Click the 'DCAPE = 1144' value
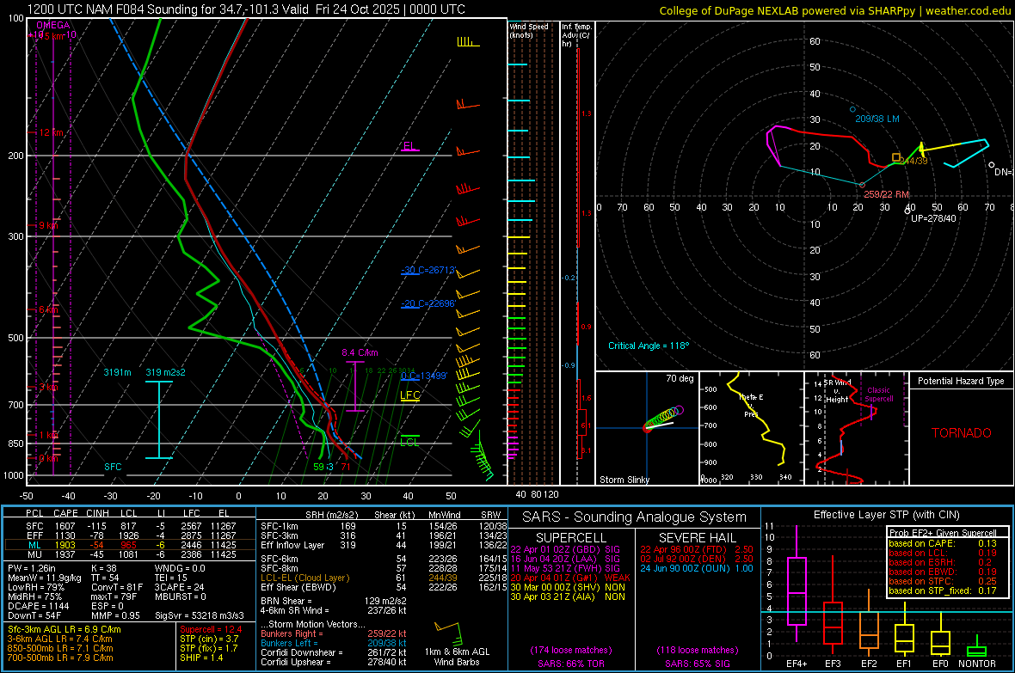 tap(38, 606)
